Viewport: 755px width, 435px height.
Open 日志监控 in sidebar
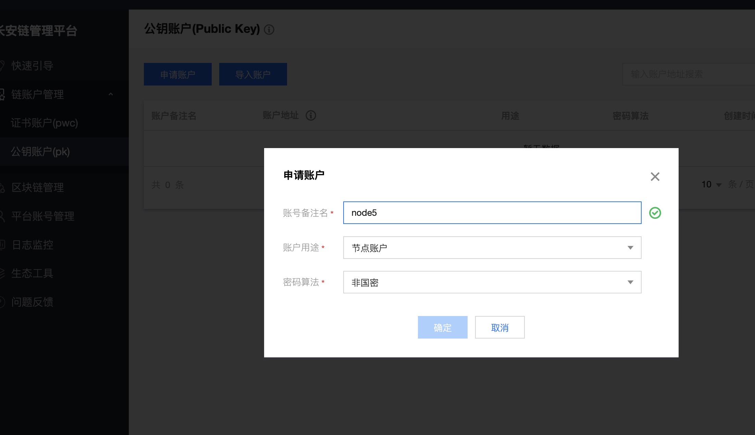(33, 245)
